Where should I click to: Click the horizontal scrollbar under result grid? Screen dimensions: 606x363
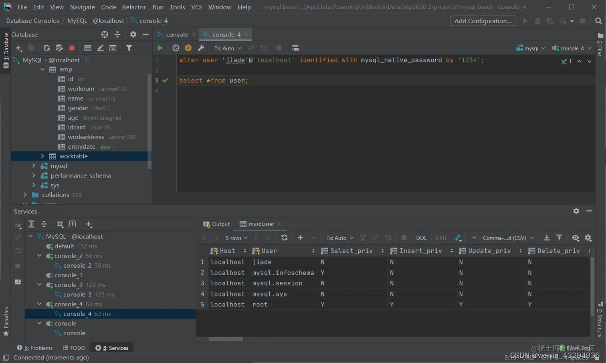point(226,339)
